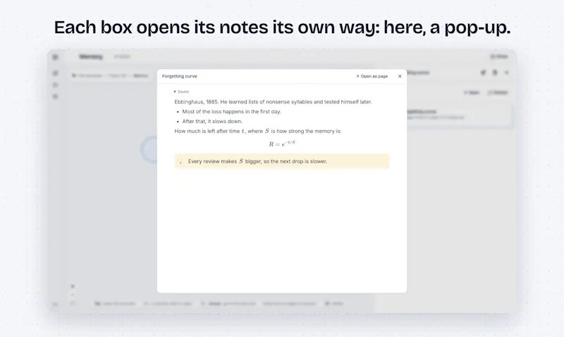Click the Forgetting curve pop-up title
This screenshot has height=337, width=564.
click(x=180, y=76)
